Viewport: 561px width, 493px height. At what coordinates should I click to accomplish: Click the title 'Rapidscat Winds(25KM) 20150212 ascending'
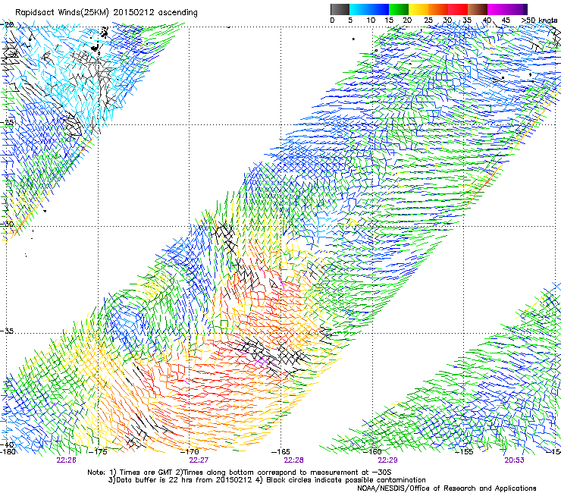point(106,13)
